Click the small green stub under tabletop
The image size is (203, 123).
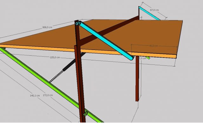click(147, 58)
